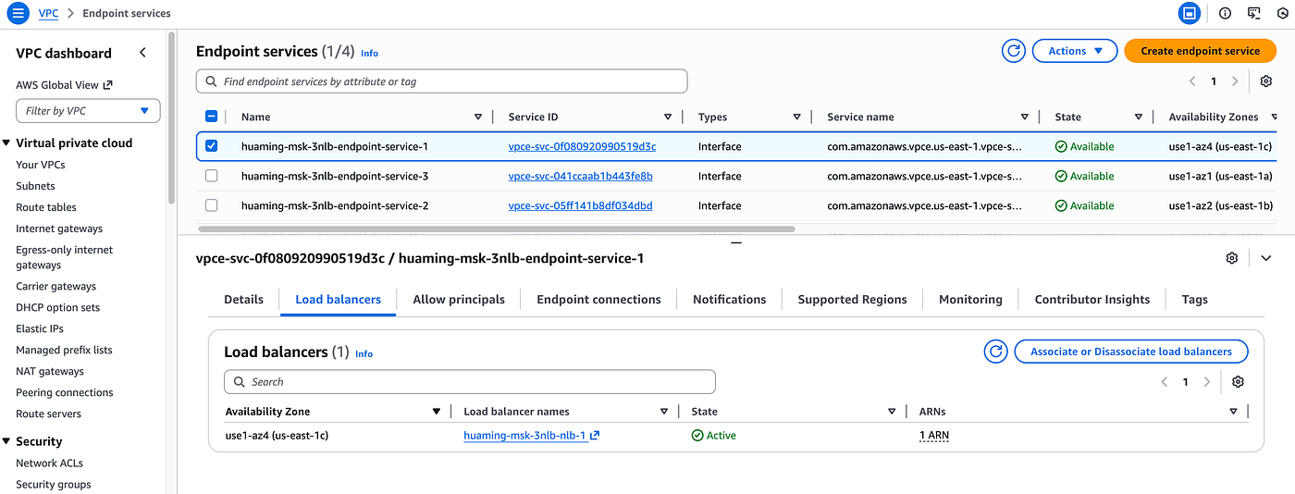
Task: Switch to the Allow principals tab
Action: (459, 300)
